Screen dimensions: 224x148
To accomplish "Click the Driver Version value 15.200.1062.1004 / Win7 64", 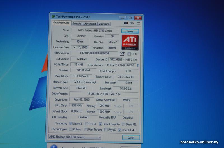I will point(104,94).
